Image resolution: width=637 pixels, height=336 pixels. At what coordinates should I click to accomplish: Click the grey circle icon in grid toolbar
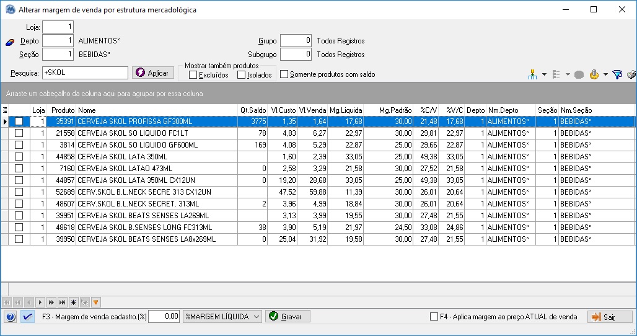point(579,74)
